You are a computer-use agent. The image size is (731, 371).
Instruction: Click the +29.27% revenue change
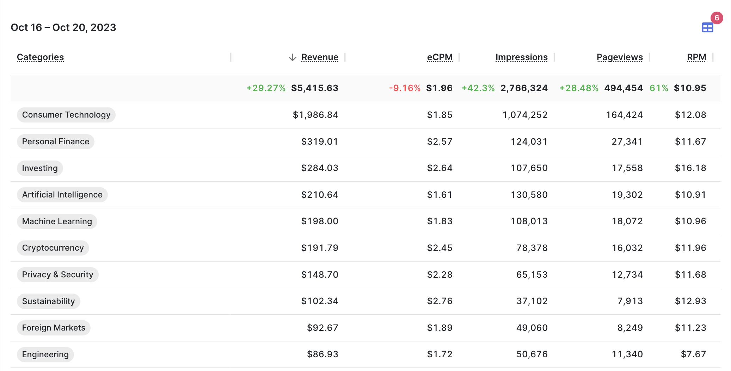pyautogui.click(x=266, y=88)
